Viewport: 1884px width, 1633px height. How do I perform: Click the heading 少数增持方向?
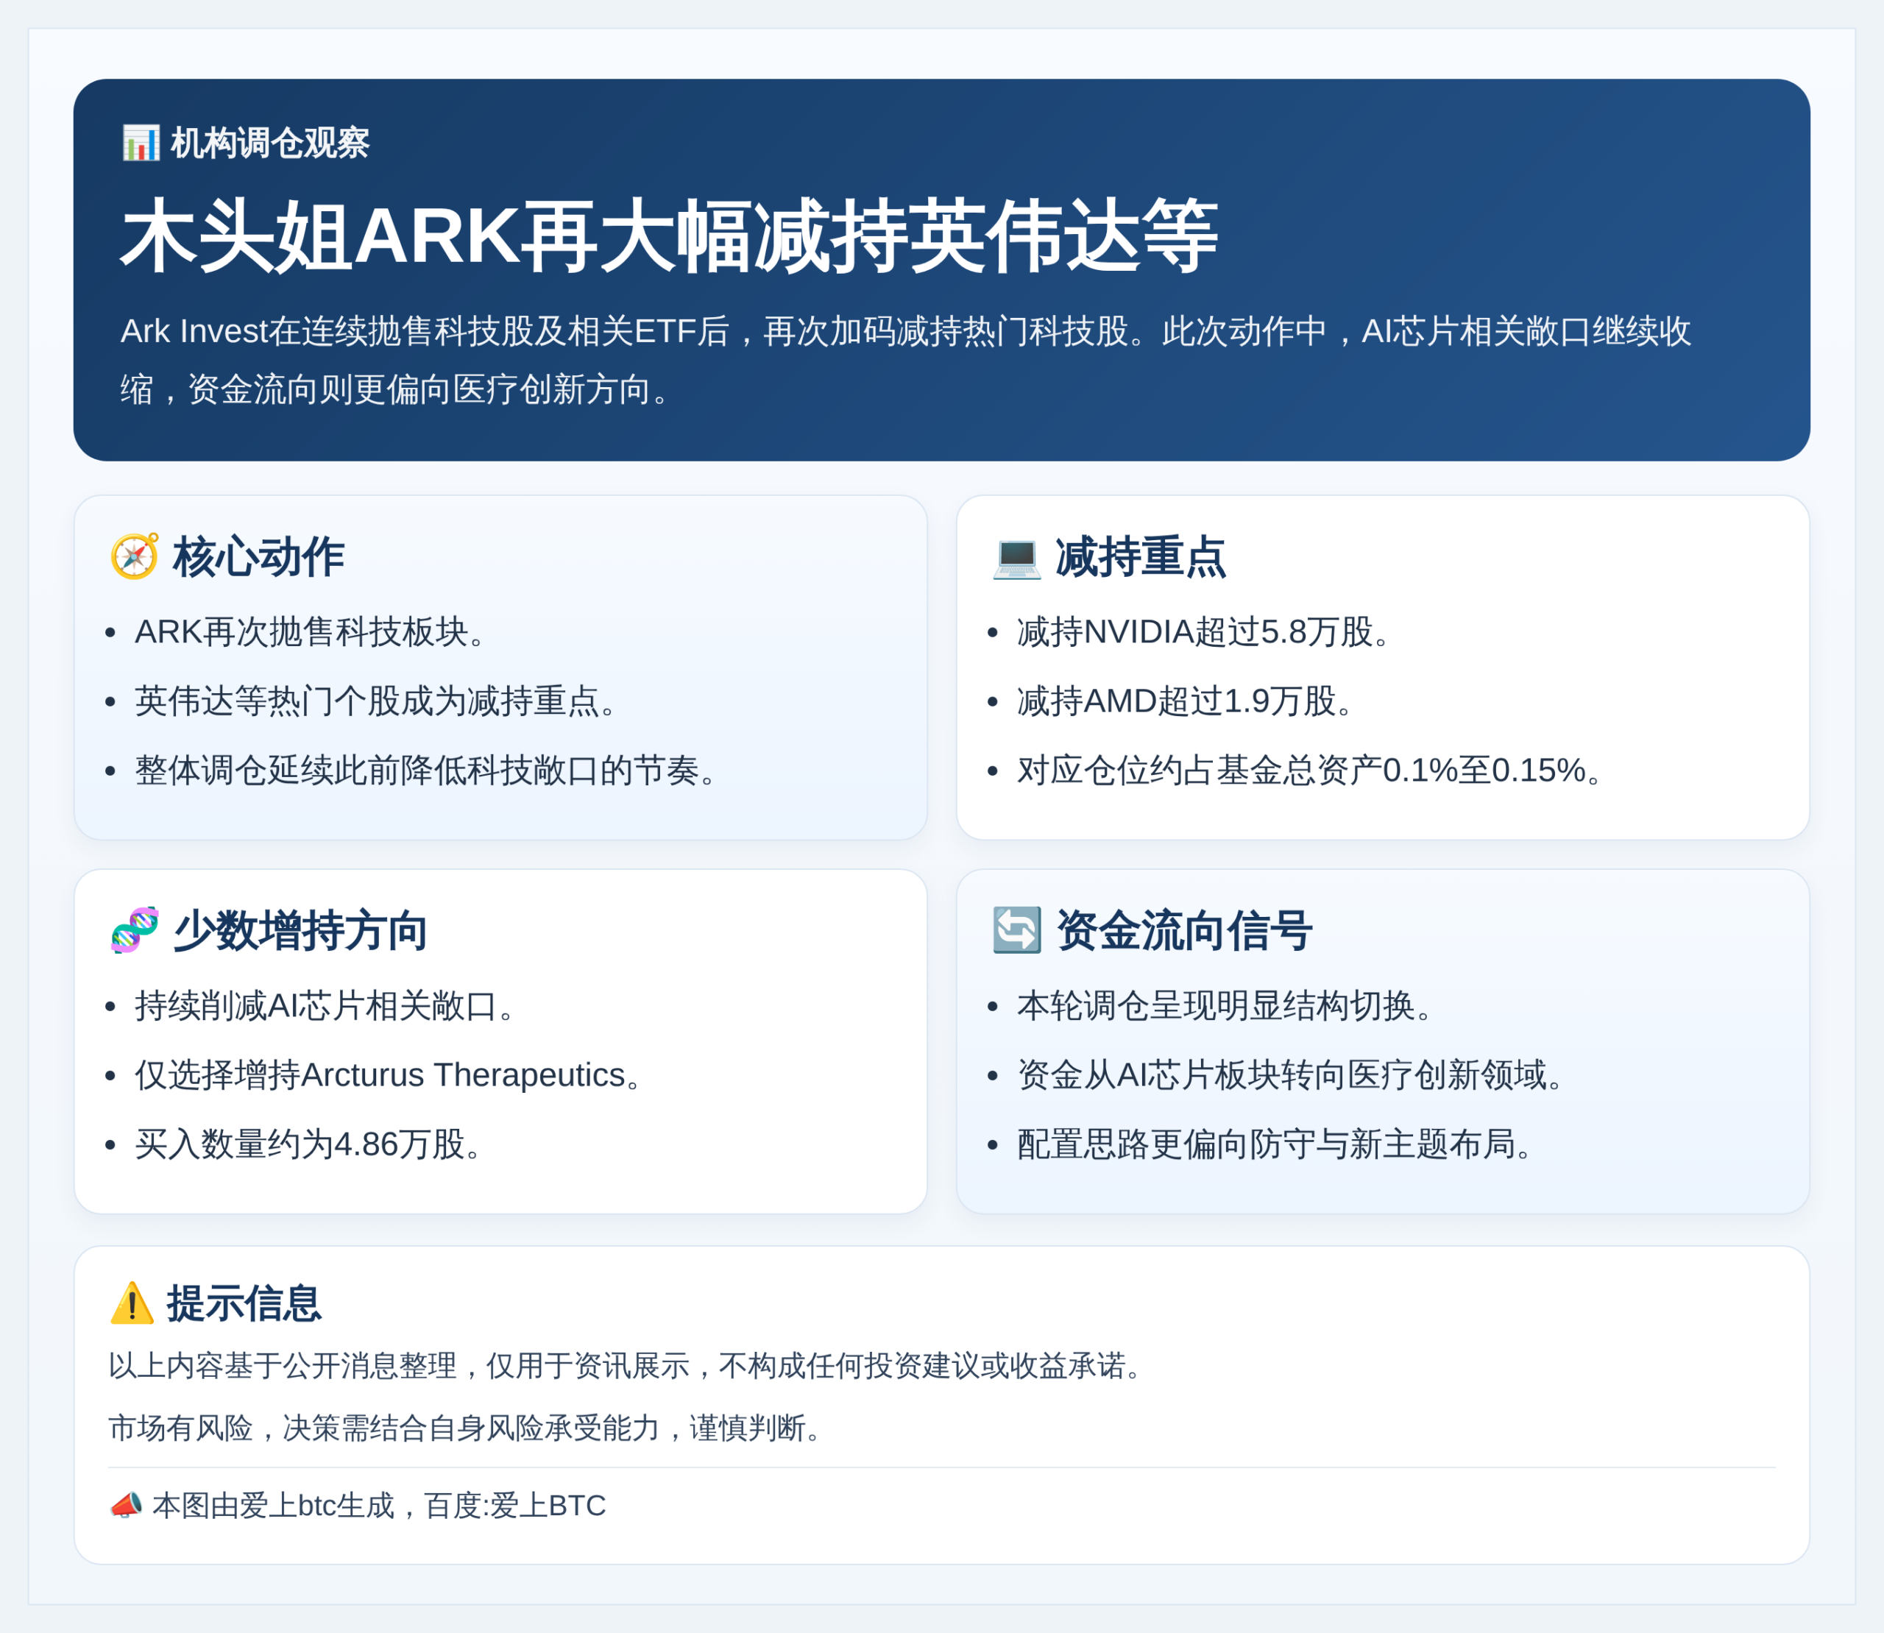[x=300, y=930]
